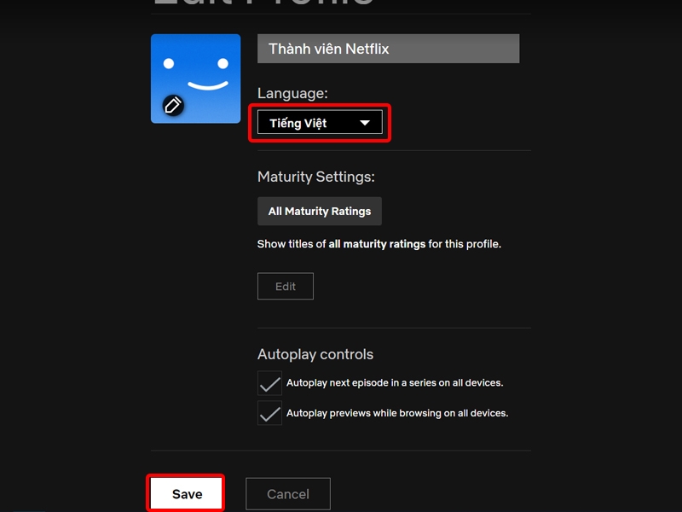
Task: Click the 'Autoplay controls' heading text
Action: point(315,354)
